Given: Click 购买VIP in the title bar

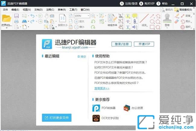Looking at the screenshot, I should coord(147,4).
